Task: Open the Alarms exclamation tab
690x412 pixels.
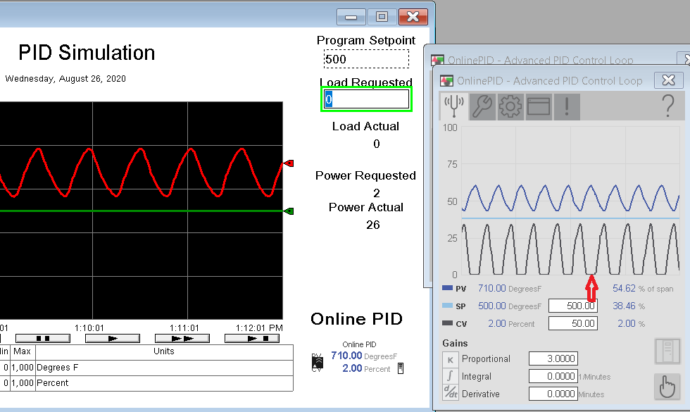Action: pyautogui.click(x=567, y=106)
